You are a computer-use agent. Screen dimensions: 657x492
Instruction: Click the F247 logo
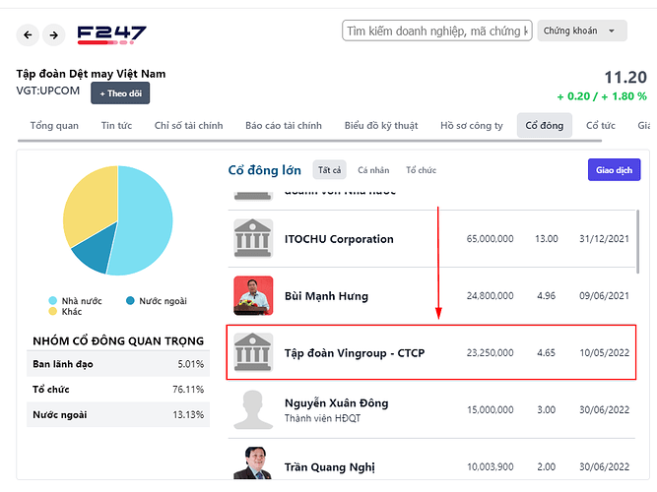(x=111, y=34)
